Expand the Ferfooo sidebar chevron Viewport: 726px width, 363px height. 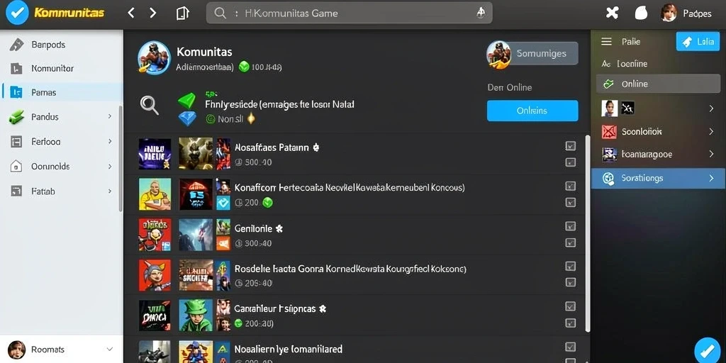coord(110,141)
